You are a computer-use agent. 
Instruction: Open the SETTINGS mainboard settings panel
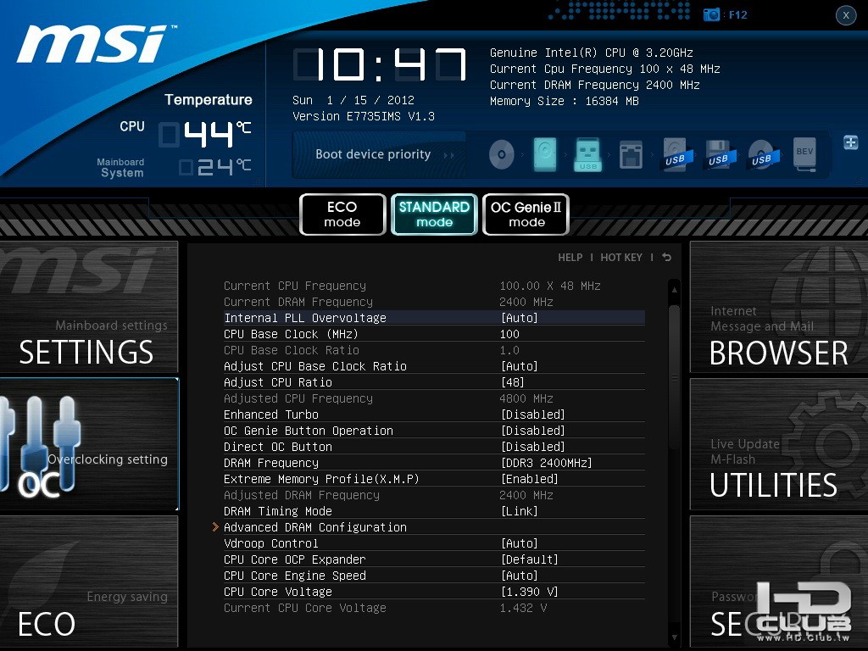[89, 307]
